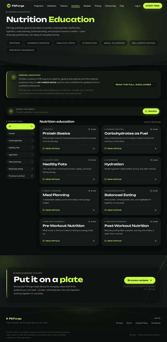Click the arrow icon on Balanced Eating card
Viewport: 167px width, 342px height.
click(x=156, y=210)
